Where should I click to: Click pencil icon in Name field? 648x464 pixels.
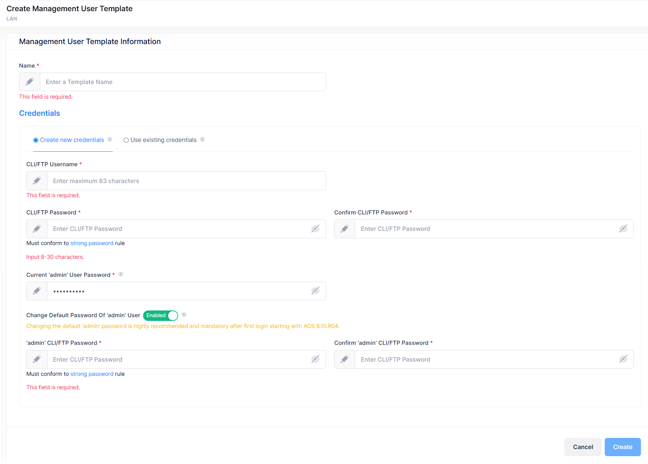point(30,82)
